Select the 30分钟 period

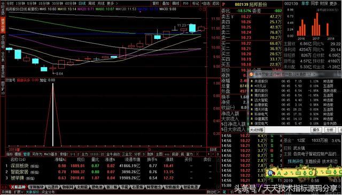point(57,4)
